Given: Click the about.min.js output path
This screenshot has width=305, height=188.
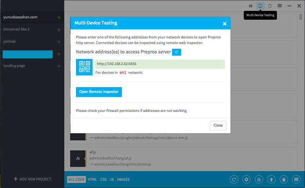Looking at the screenshot, I should (141, 138).
